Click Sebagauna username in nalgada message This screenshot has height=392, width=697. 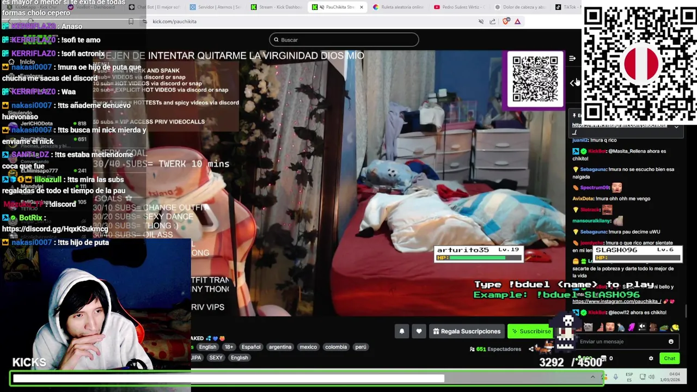coord(593,169)
